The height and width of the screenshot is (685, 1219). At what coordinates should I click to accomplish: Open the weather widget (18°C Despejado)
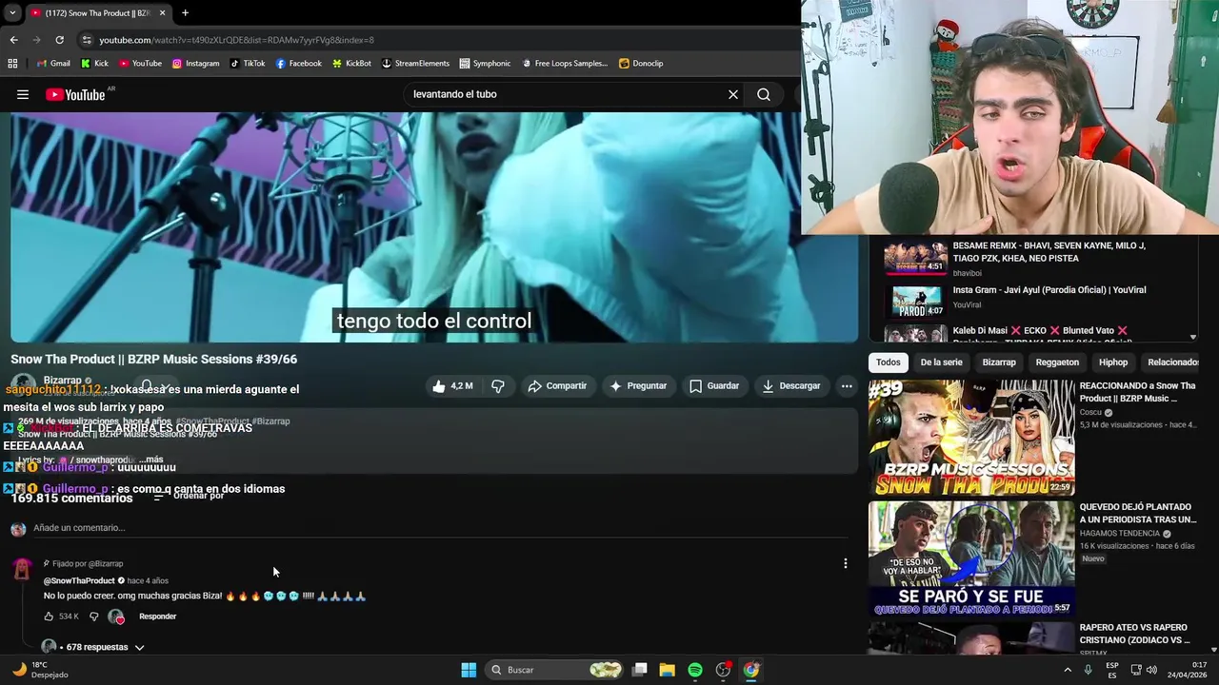pos(40,670)
